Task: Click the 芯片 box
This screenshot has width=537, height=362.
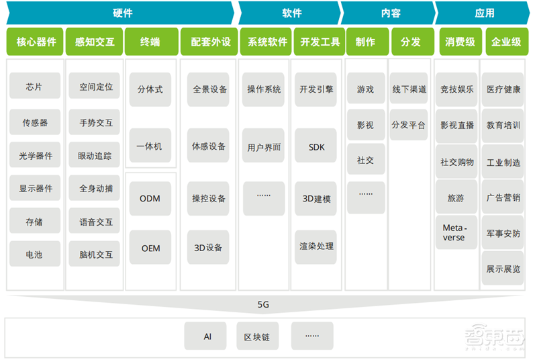Action: [x=34, y=87]
